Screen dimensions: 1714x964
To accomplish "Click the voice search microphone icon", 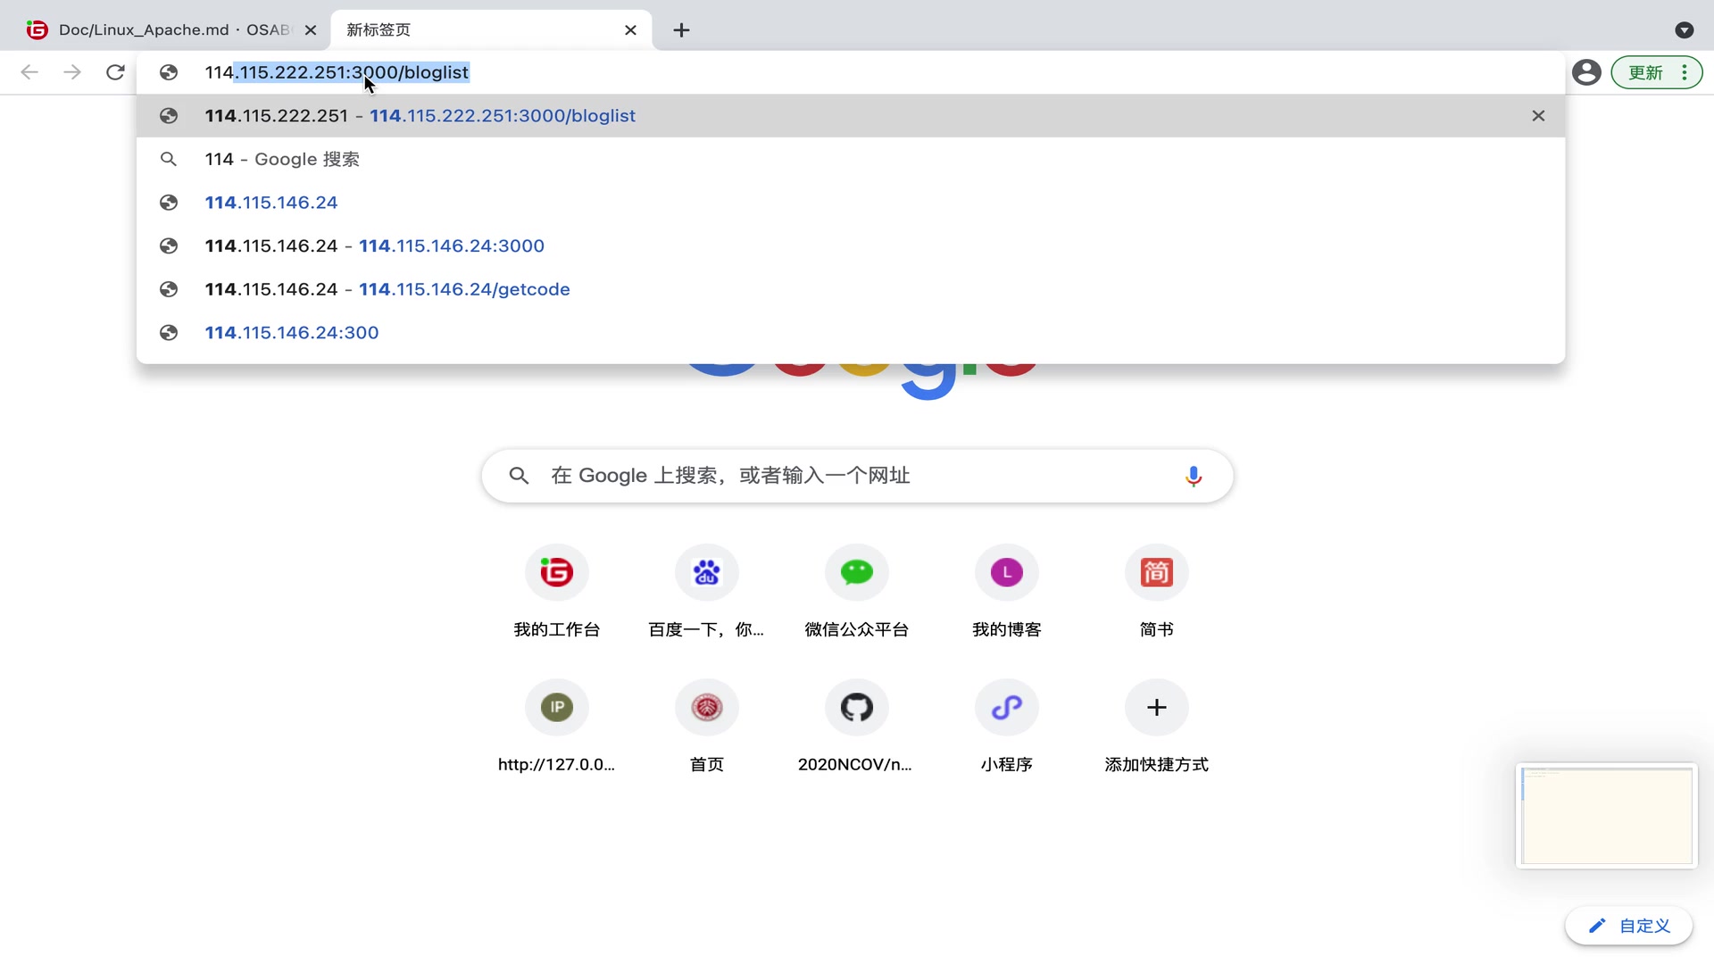I will point(1194,476).
